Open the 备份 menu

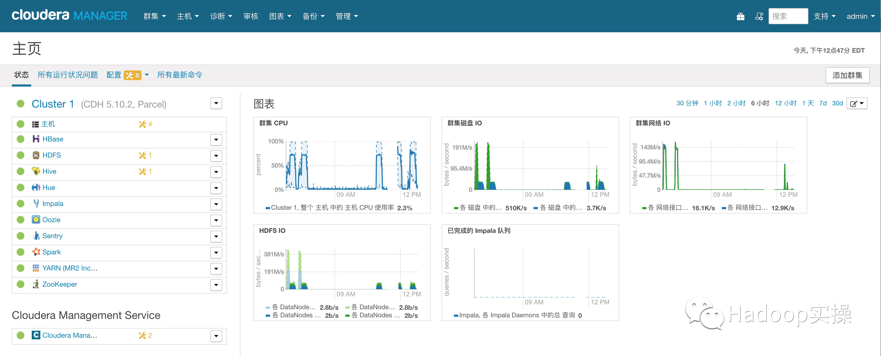coord(314,16)
